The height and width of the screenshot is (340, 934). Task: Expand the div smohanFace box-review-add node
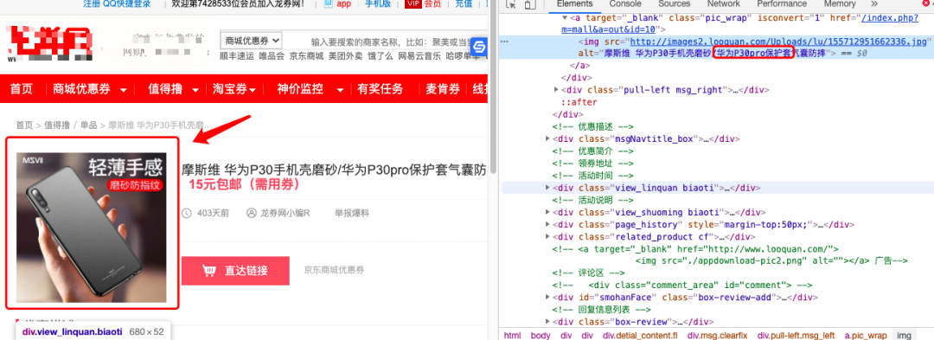click(x=547, y=297)
